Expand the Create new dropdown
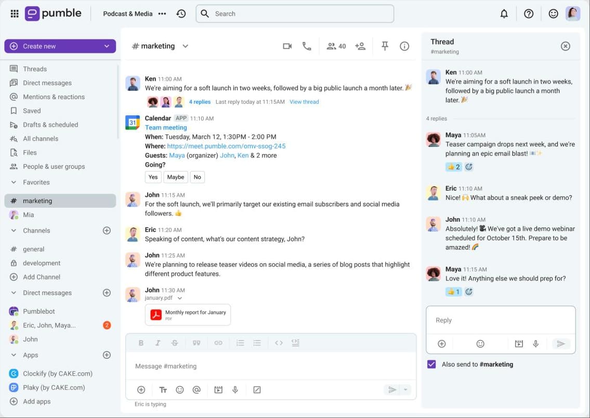590x418 pixels. click(107, 46)
